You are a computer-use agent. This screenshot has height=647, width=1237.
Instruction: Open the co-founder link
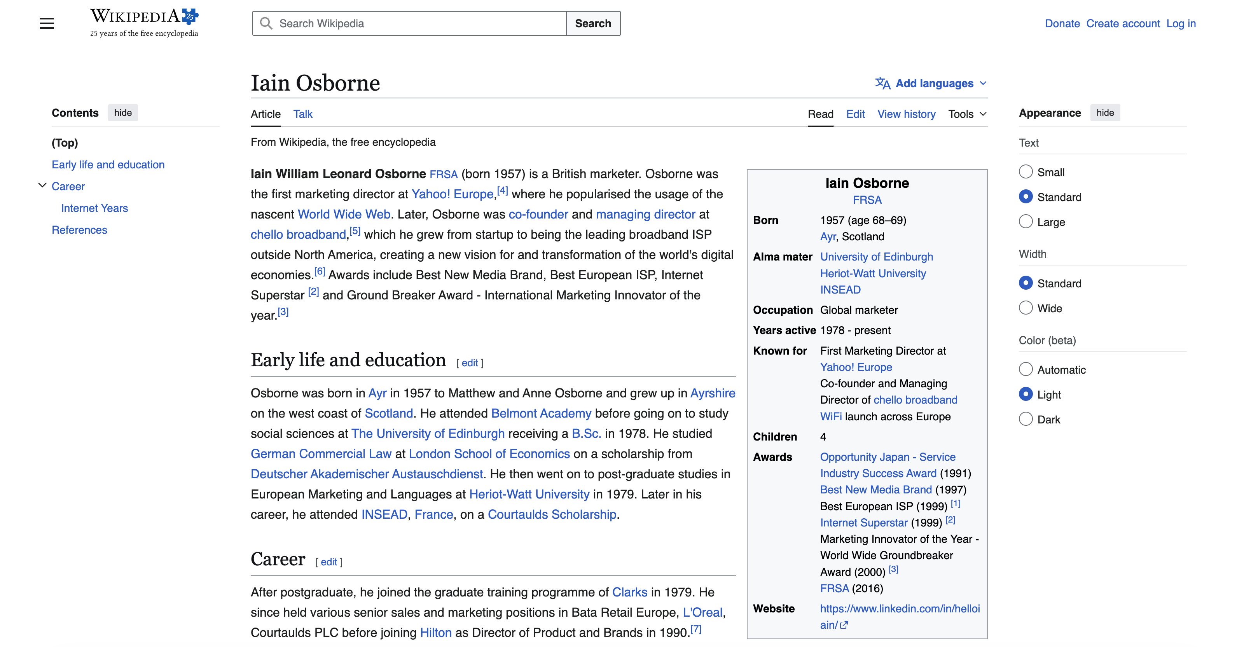pos(538,214)
